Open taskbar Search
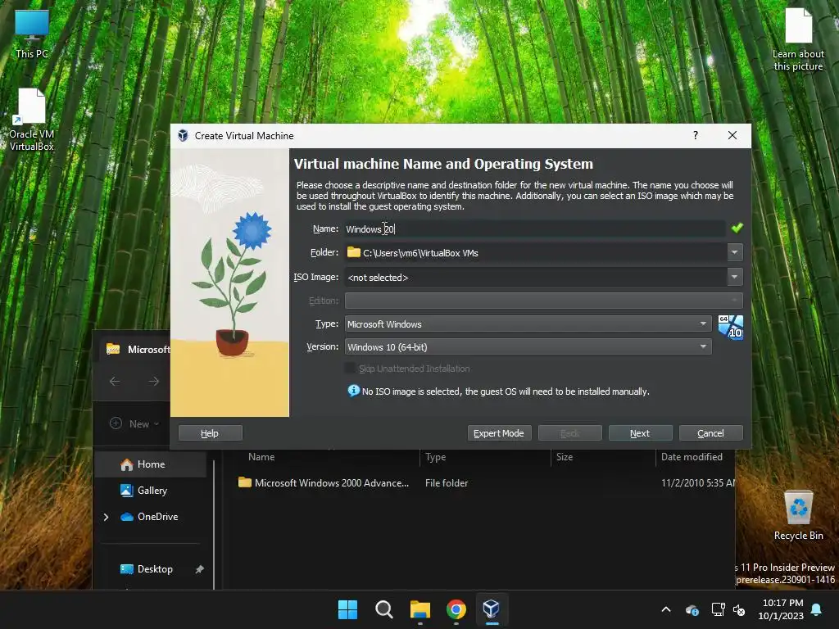Image resolution: width=839 pixels, height=629 pixels. 383,609
